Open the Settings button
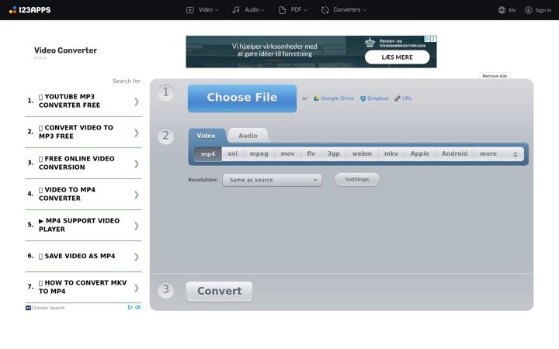This screenshot has width=559, height=349. (x=357, y=179)
